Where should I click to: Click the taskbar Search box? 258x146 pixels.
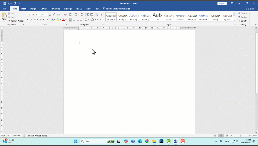tap(97, 141)
